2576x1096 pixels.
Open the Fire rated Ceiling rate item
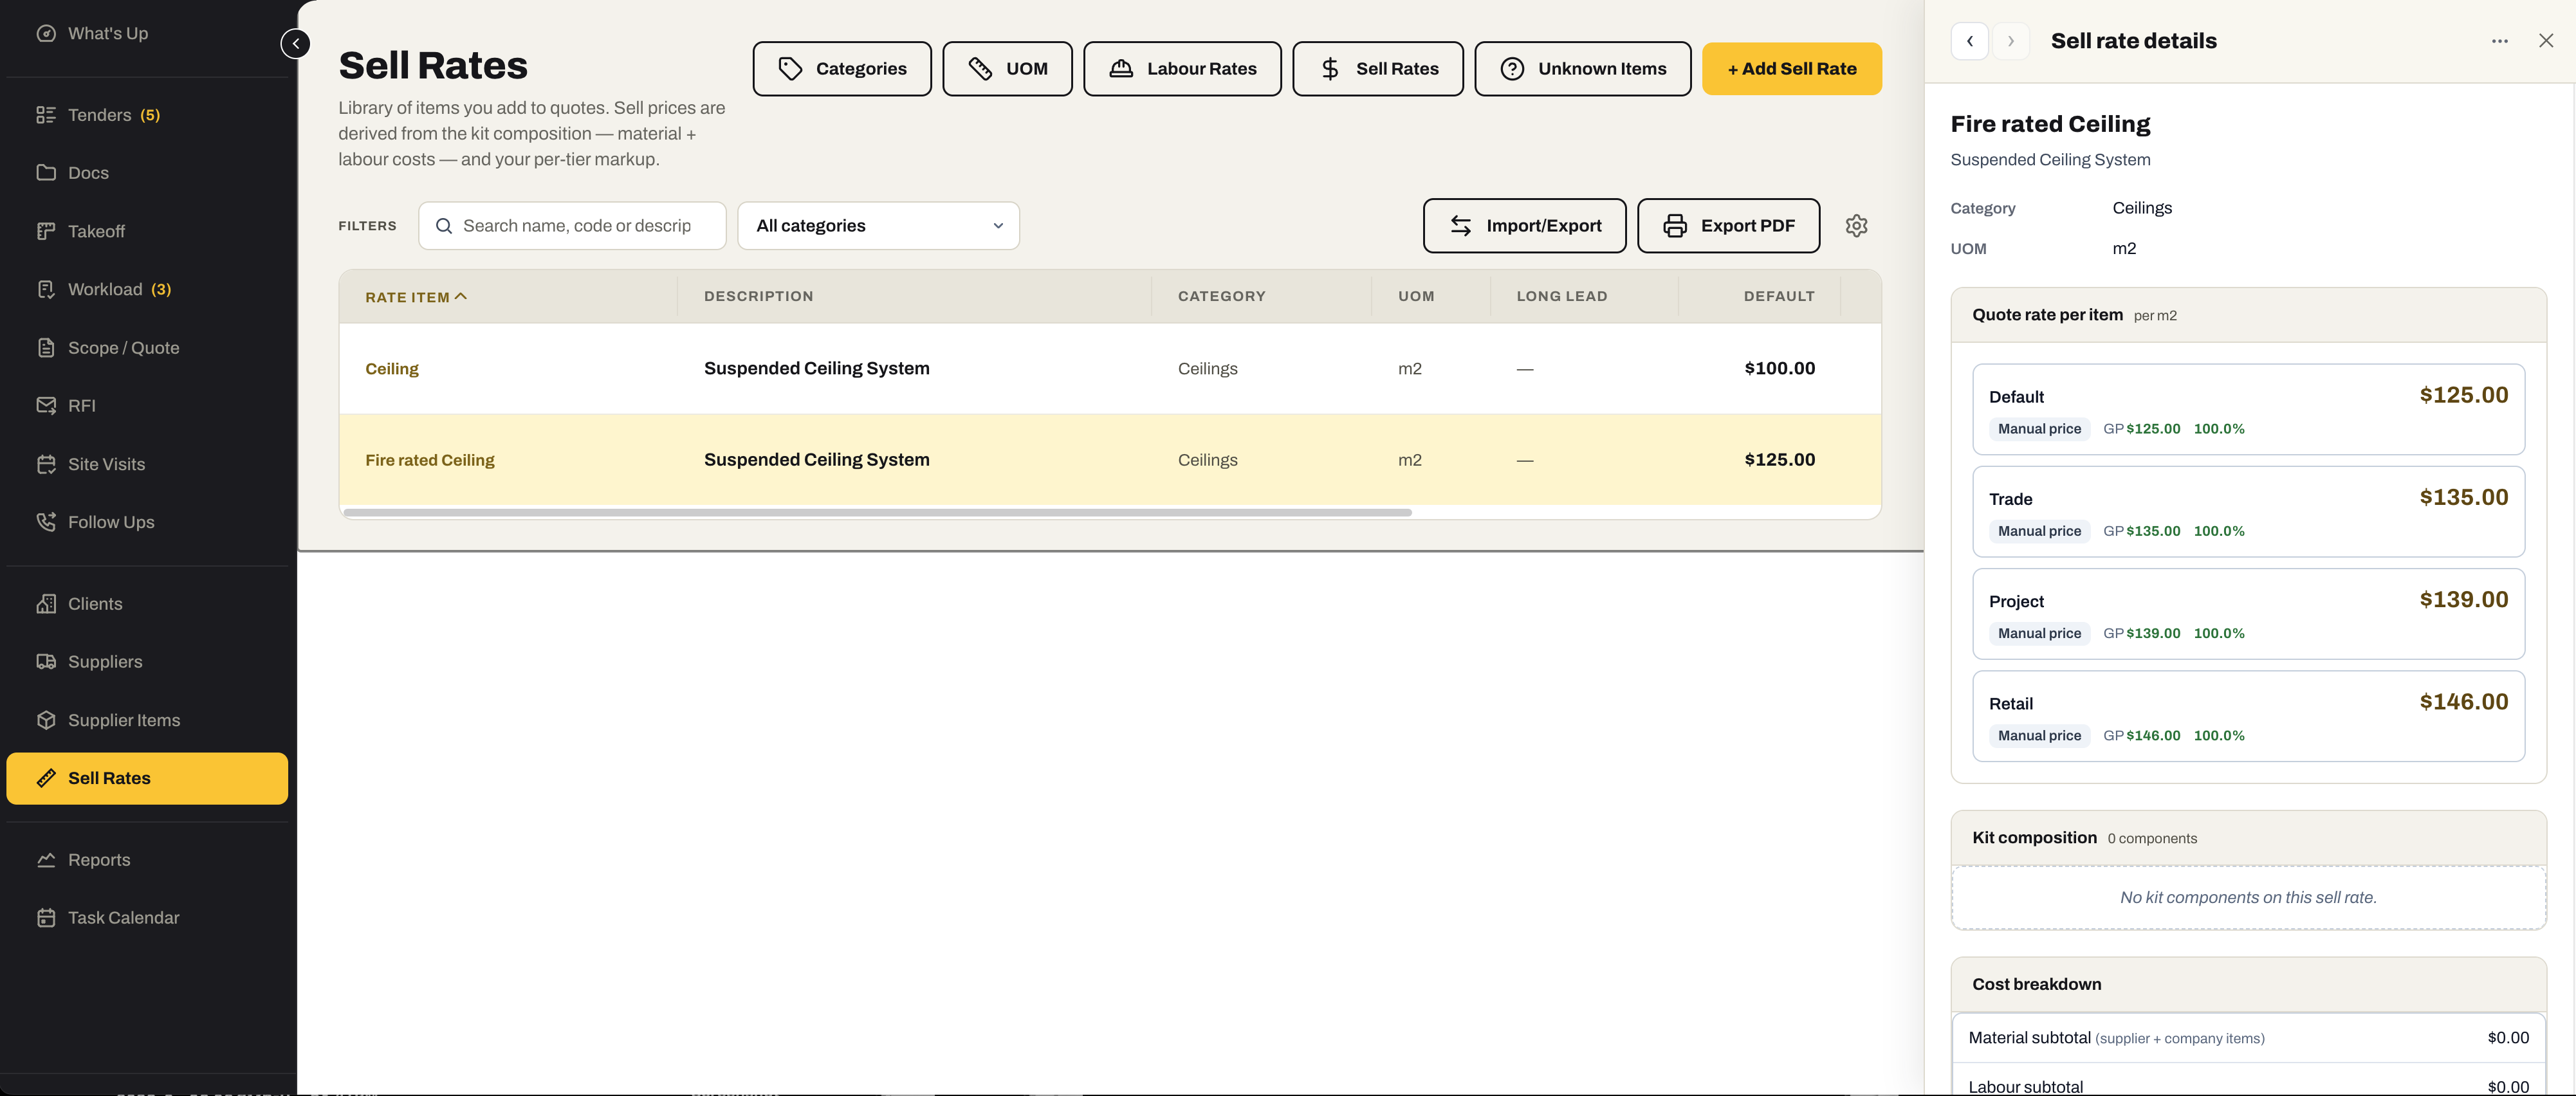(430, 460)
